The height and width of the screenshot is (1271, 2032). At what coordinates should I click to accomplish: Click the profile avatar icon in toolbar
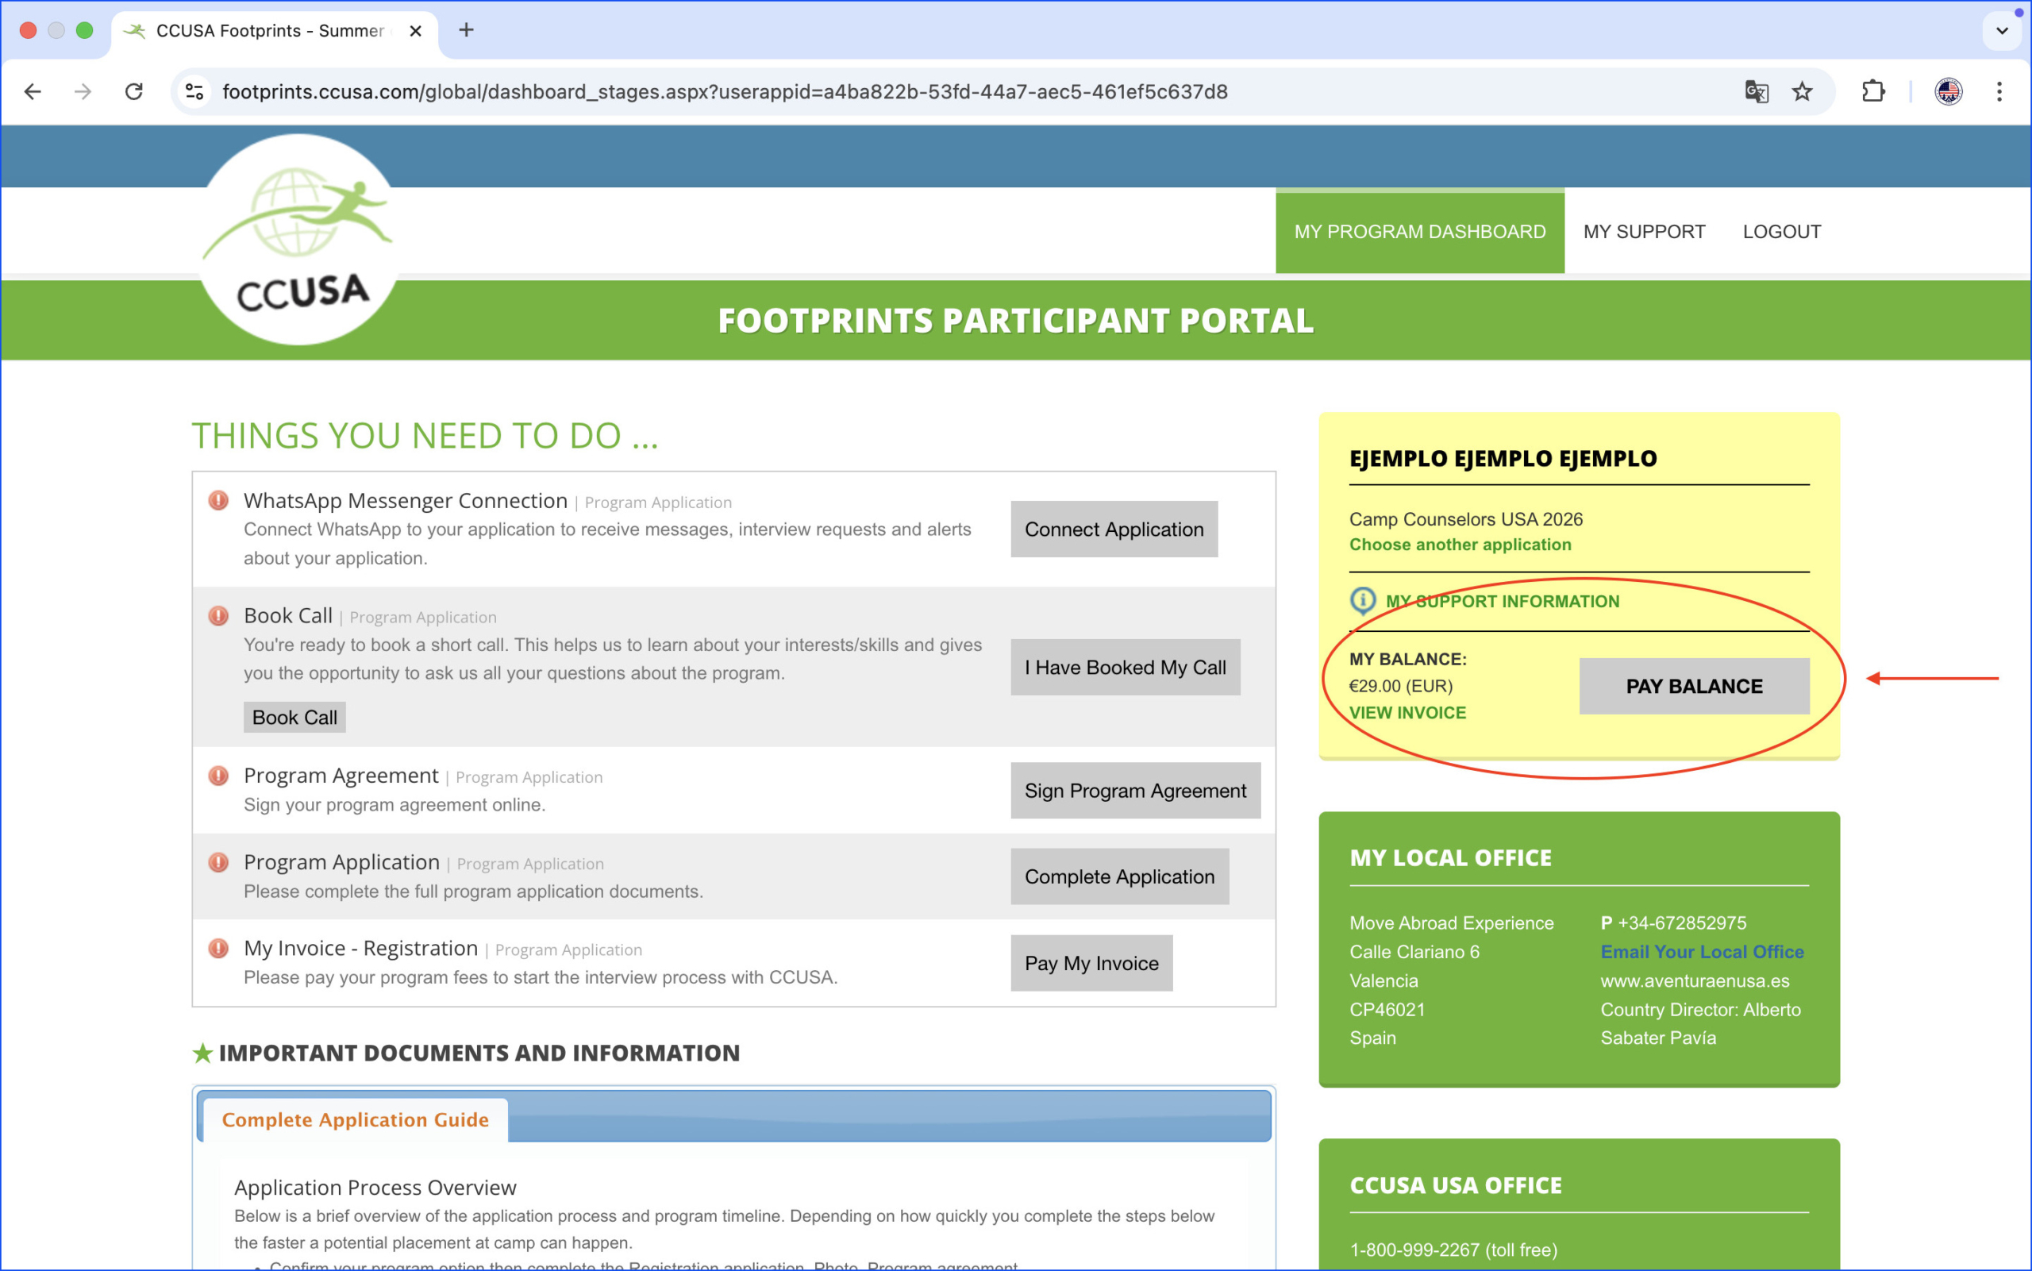point(1948,91)
